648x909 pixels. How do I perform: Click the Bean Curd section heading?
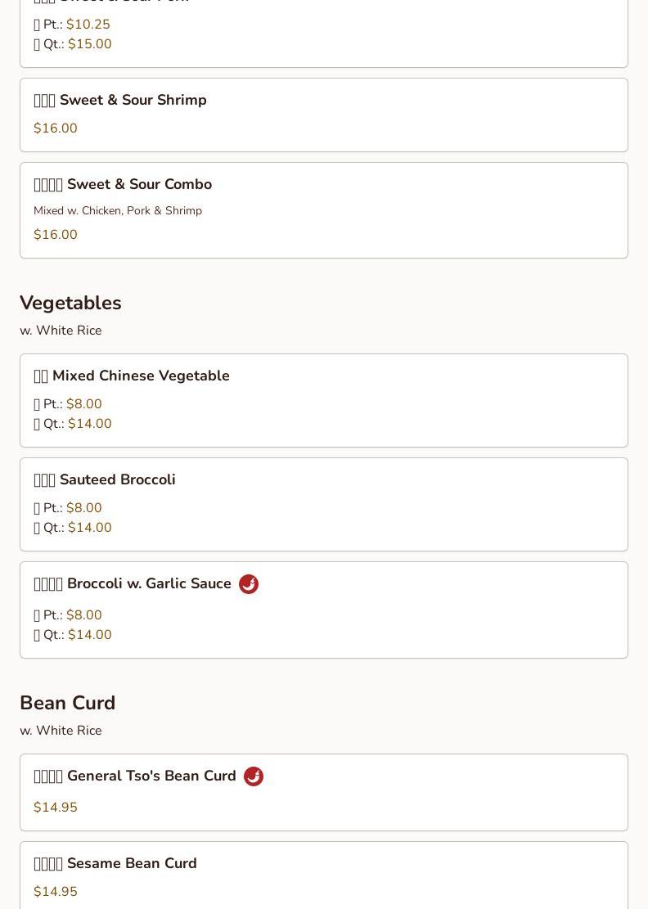click(x=68, y=703)
